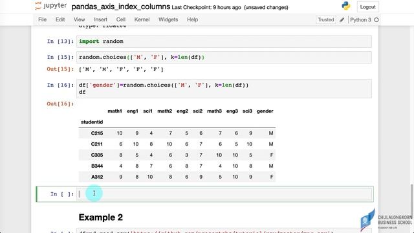Click the empty code cell input

pyautogui.click(x=224, y=194)
